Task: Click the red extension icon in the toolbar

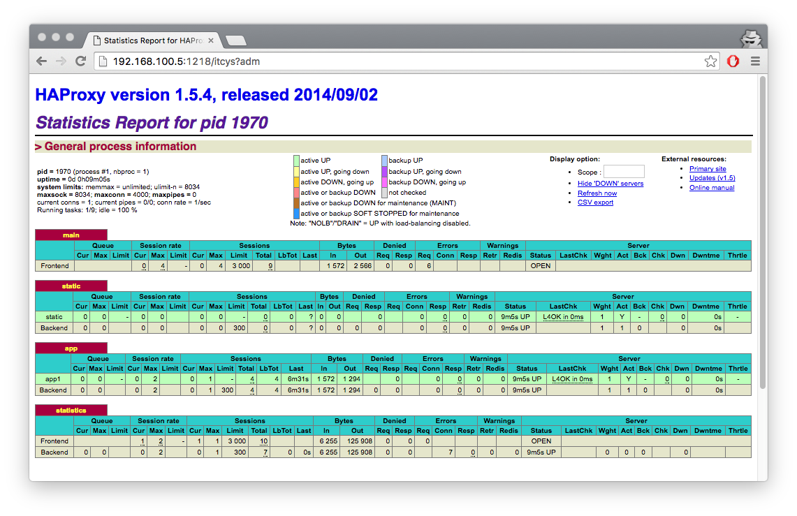Action: coord(733,61)
